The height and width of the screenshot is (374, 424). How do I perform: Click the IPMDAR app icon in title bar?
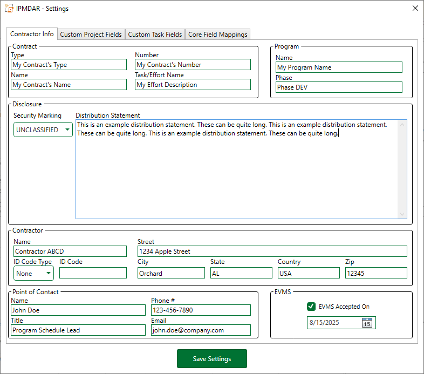9,9
